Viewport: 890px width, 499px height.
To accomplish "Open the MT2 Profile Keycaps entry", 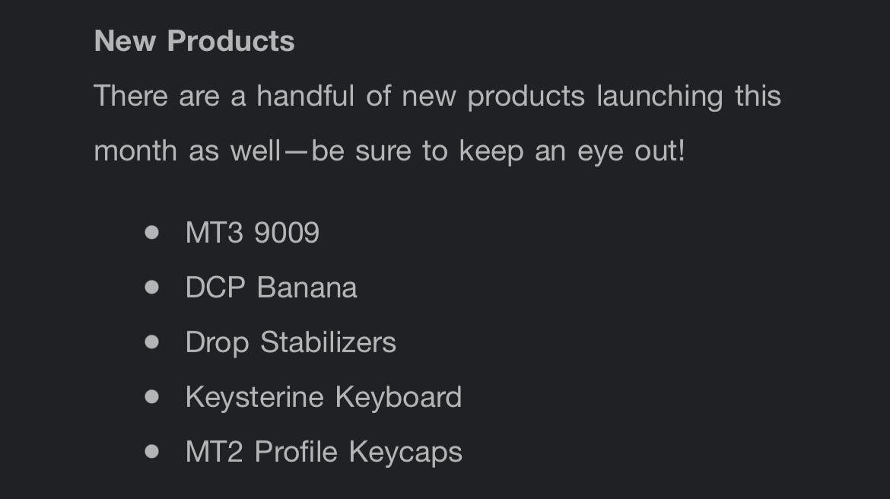I will pyautogui.click(x=323, y=452).
